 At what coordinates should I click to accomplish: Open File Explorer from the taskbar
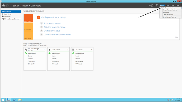tap(20, 100)
